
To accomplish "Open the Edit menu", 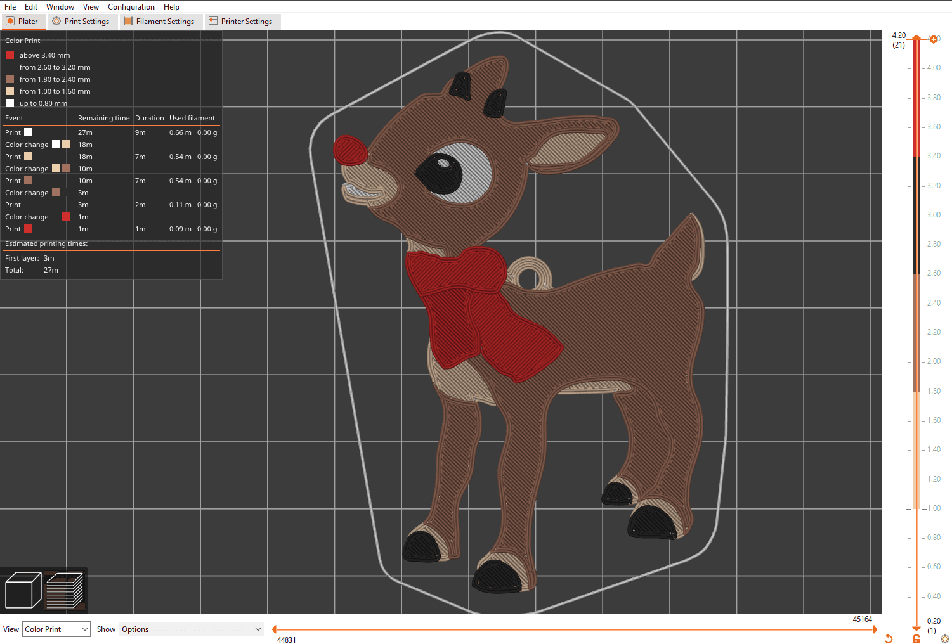I will 31,7.
